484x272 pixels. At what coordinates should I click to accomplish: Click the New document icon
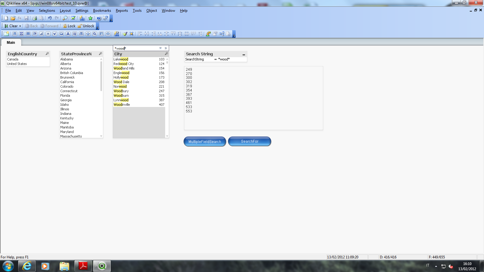pos(6,18)
